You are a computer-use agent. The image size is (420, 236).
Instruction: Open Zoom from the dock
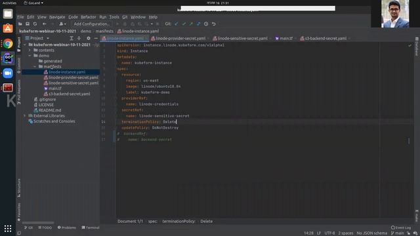click(8, 73)
